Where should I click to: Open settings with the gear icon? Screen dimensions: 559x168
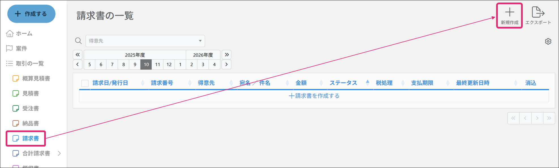point(548,42)
